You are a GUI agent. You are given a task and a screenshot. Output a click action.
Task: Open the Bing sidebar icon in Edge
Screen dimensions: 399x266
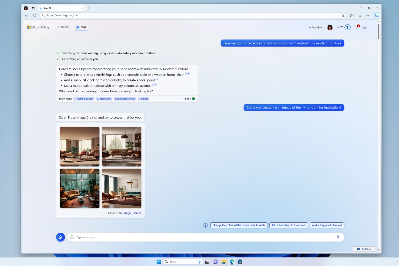[376, 15]
